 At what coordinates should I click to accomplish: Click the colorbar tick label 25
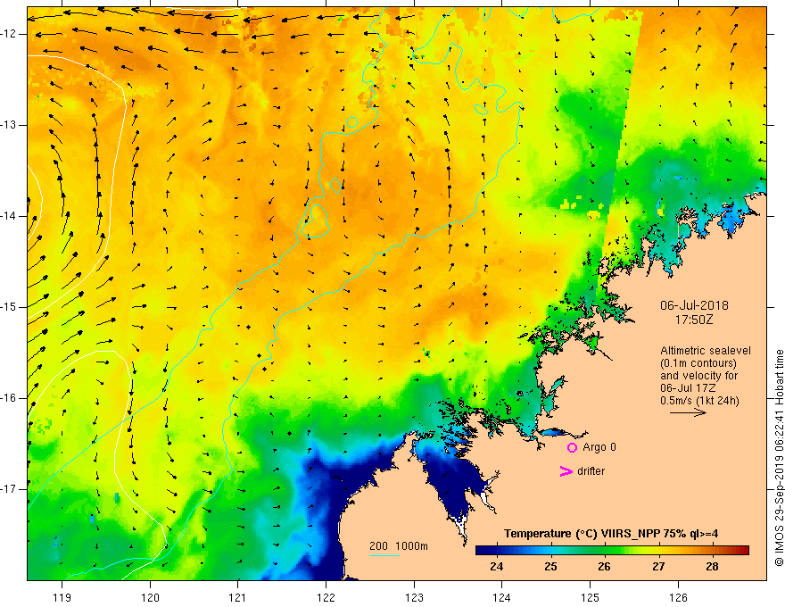(550, 567)
